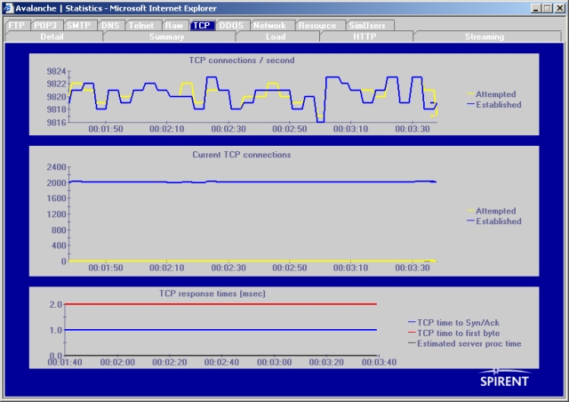569x402 pixels.
Task: Click the 'Current TCP connections' chart title
Action: coord(242,155)
